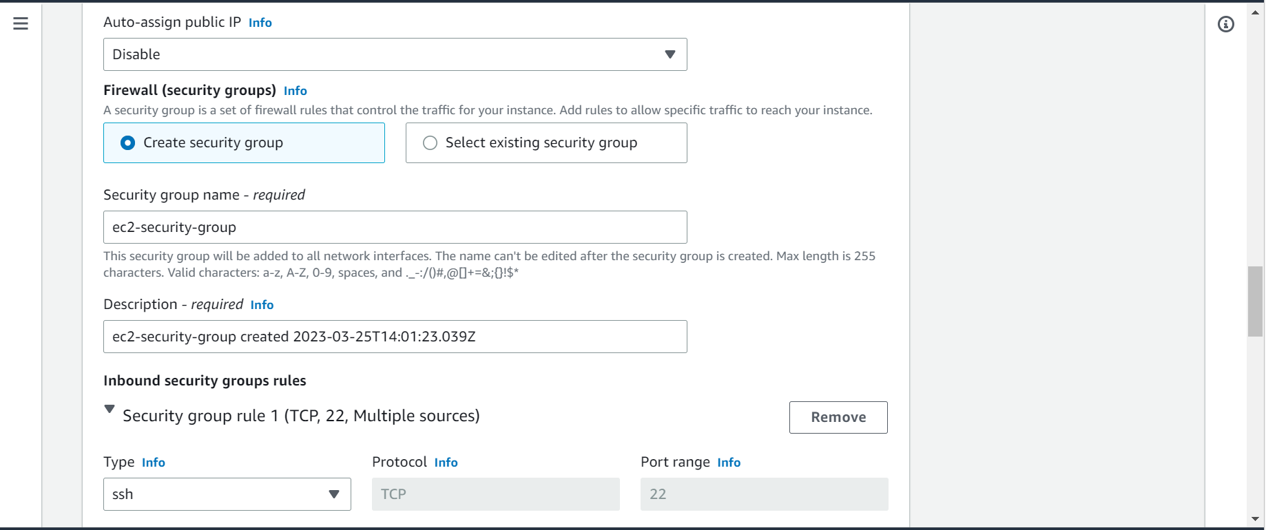Open the hamburger navigation menu
This screenshot has width=1266, height=530.
click(x=21, y=24)
